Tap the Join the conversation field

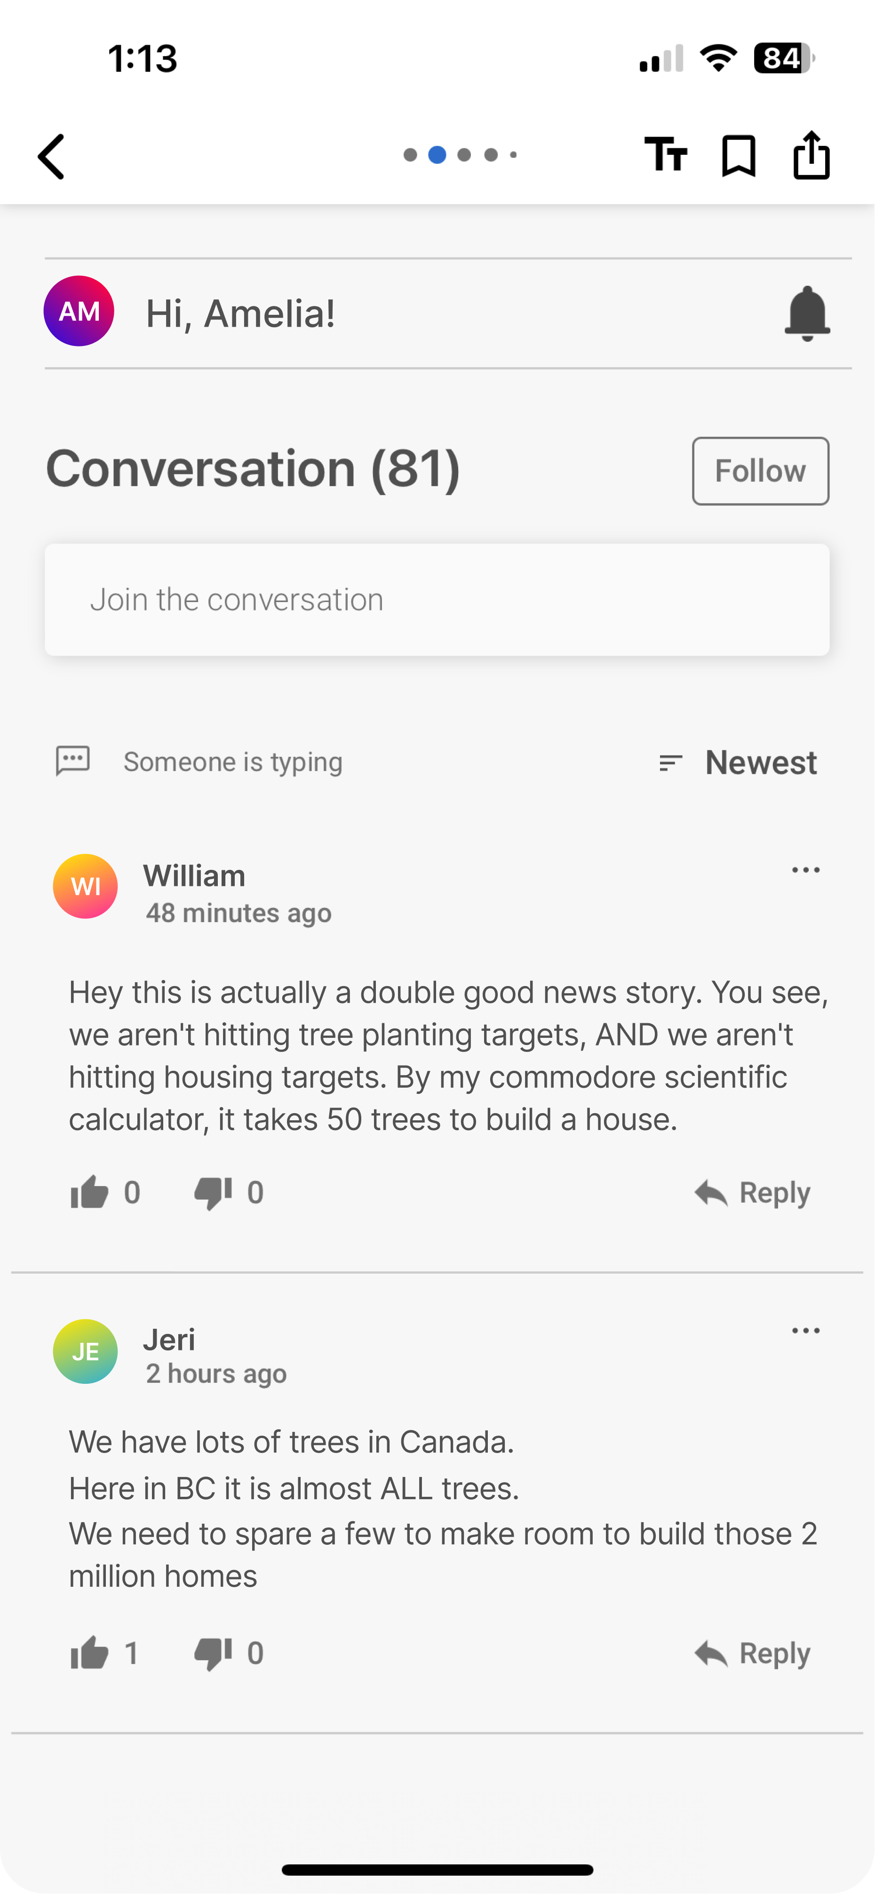point(437,600)
